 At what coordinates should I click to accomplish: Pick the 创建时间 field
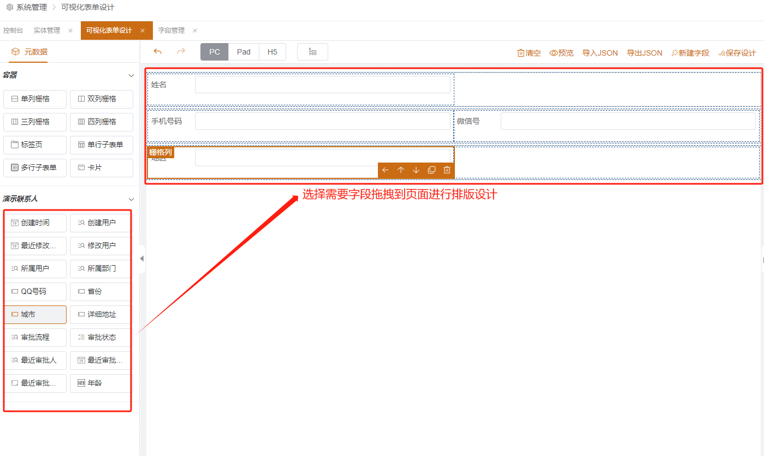click(x=35, y=223)
